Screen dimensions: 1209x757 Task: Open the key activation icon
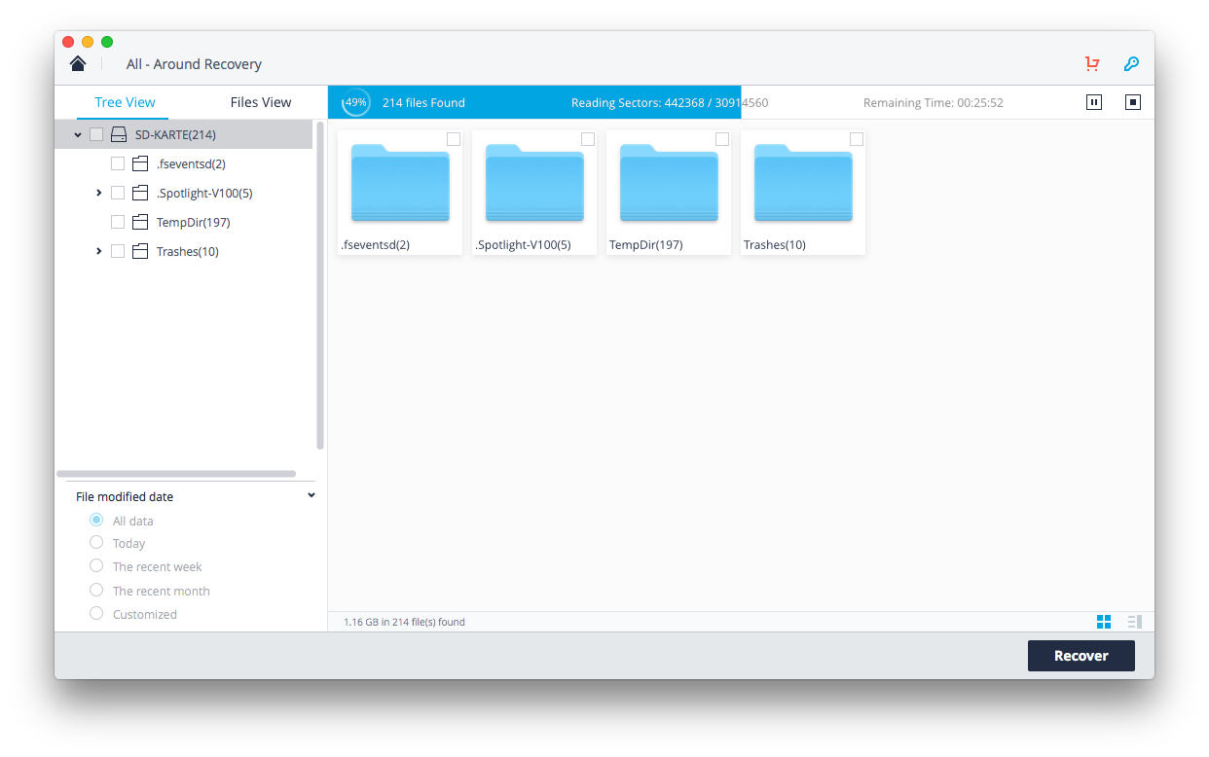pyautogui.click(x=1131, y=63)
